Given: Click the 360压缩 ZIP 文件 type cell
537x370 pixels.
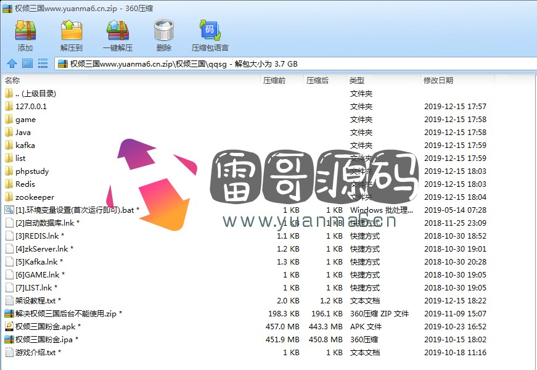Looking at the screenshot, I should 379,314.
